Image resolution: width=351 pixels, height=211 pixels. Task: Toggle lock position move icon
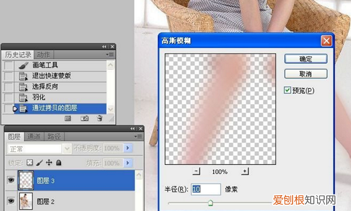(x=49, y=162)
